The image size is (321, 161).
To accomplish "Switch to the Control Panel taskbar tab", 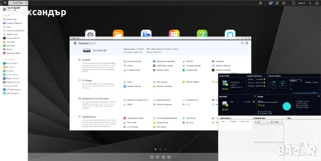I will [x=17, y=3].
